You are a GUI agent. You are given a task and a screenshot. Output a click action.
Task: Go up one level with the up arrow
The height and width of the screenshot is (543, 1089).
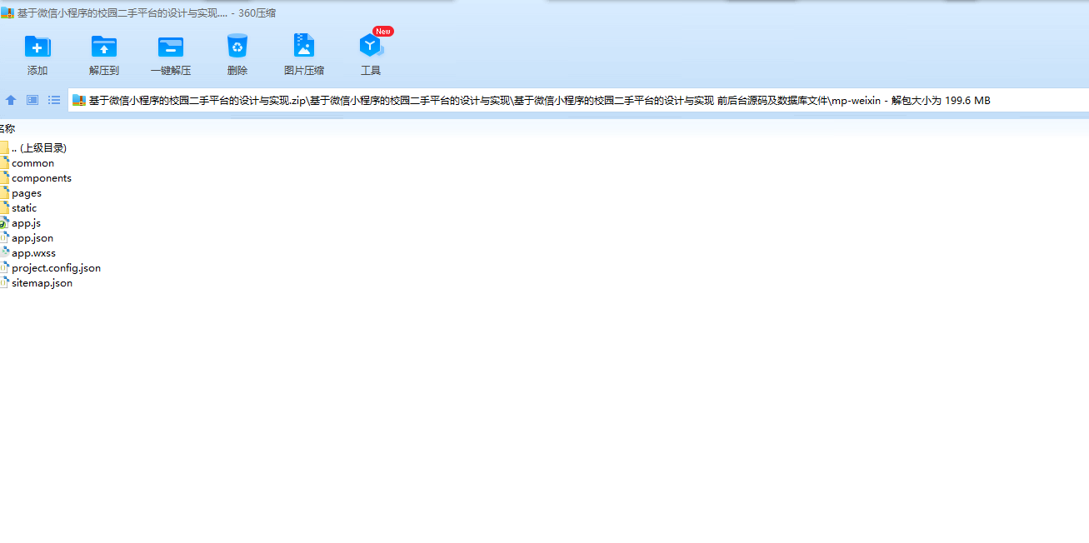11,100
